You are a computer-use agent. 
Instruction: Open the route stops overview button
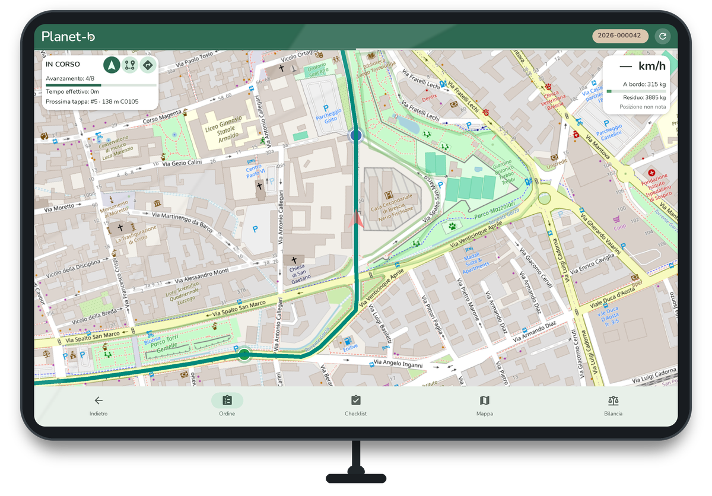click(x=130, y=65)
